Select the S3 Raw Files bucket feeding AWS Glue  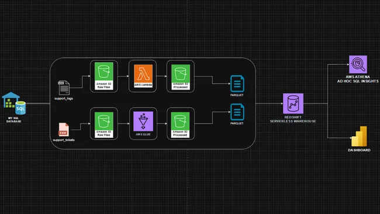104,125
